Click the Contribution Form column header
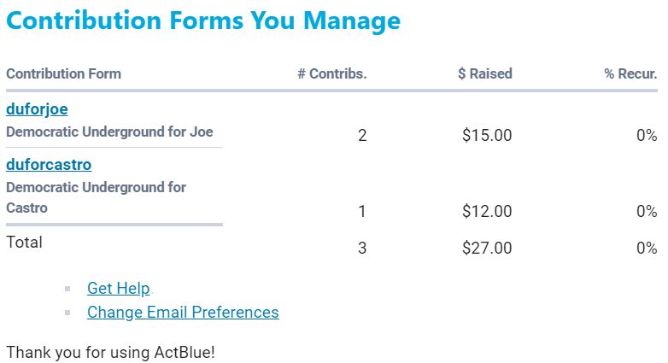Viewport: 668px width, 363px height. pyautogui.click(x=63, y=73)
